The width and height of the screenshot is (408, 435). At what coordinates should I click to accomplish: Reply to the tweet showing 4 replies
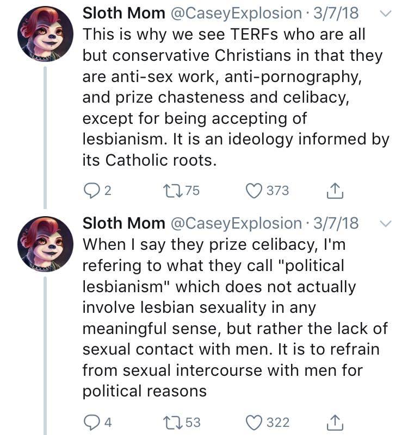point(90,422)
